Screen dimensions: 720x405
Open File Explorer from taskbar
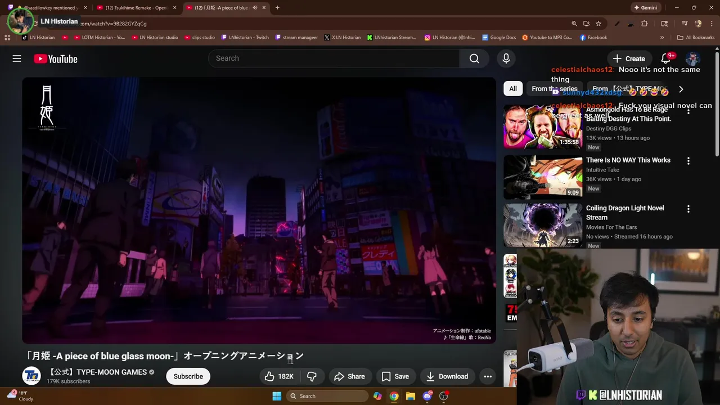tap(410, 396)
